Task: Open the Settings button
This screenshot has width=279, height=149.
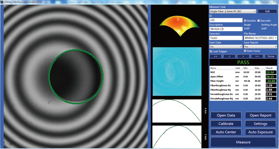Action: click(x=260, y=124)
